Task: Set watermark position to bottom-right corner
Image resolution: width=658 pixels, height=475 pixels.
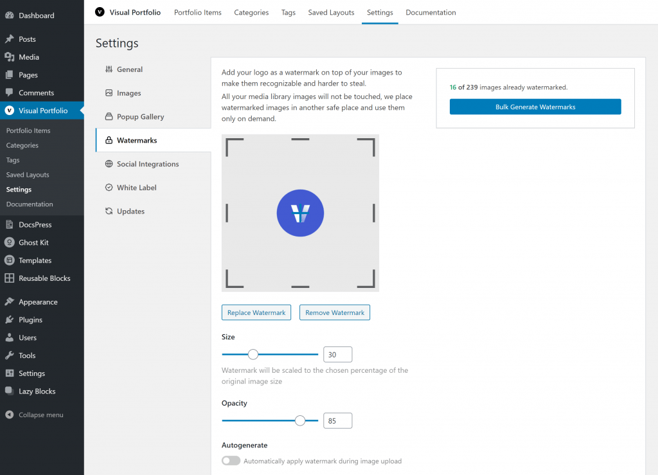Action: 366,278
